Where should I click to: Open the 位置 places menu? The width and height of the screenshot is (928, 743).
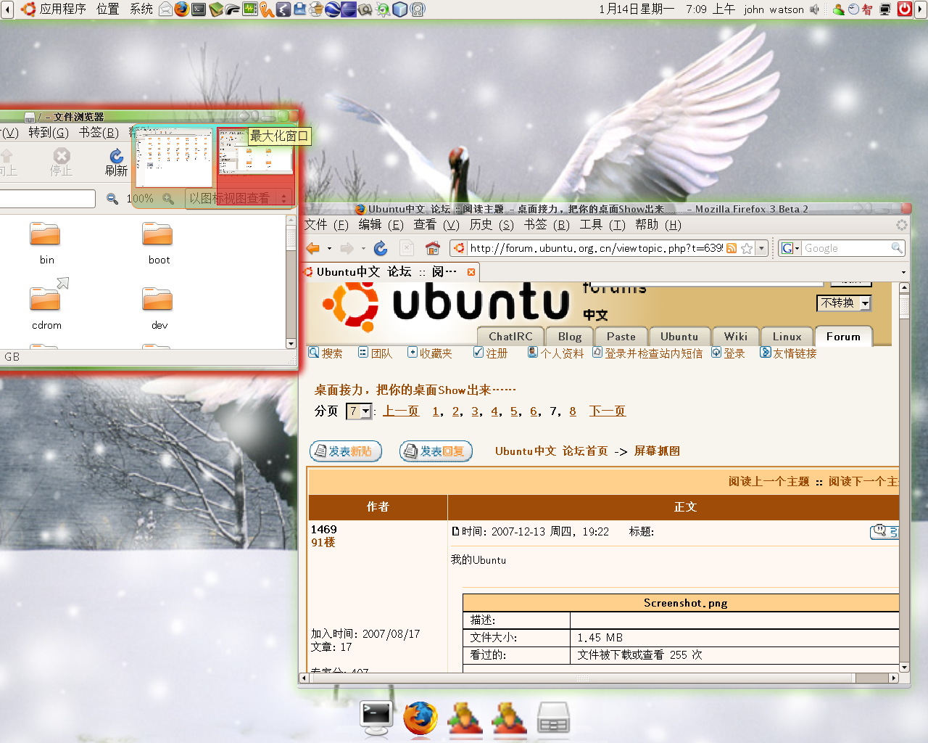click(x=107, y=9)
